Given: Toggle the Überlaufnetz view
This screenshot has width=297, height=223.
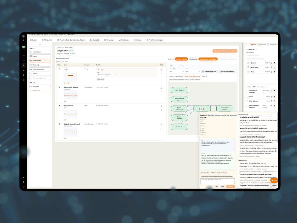Looking at the screenshot, I should [193, 59].
